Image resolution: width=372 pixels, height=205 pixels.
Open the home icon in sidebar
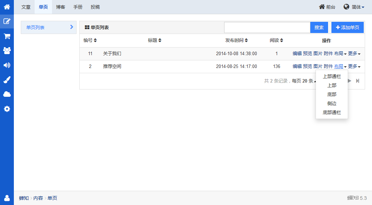coord(7,7)
